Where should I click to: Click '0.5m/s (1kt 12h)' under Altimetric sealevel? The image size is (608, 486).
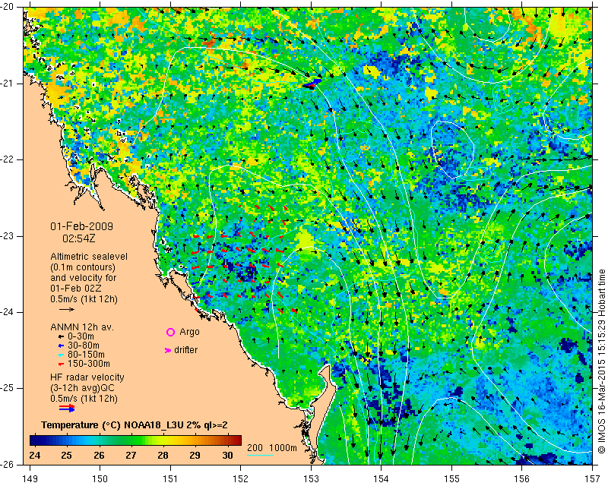point(84,299)
